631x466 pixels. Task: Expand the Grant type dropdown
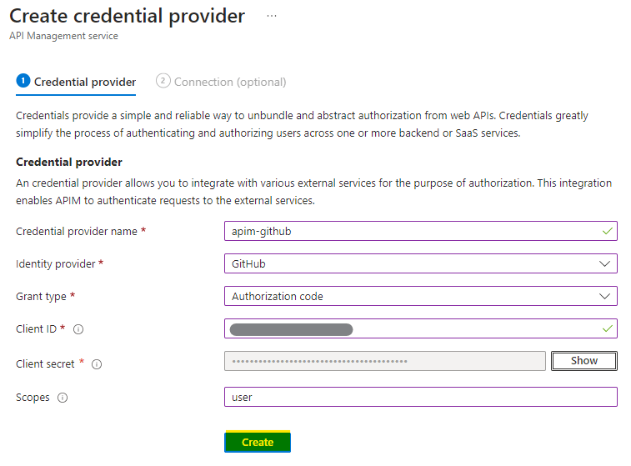tap(420, 296)
